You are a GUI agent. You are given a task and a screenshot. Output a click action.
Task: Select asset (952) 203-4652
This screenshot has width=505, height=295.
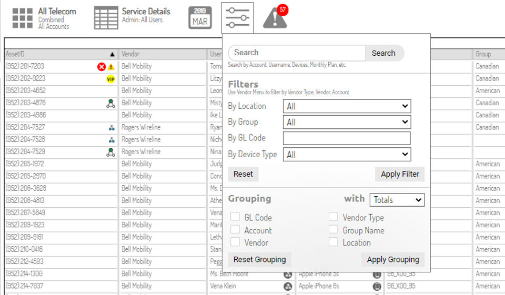point(25,91)
